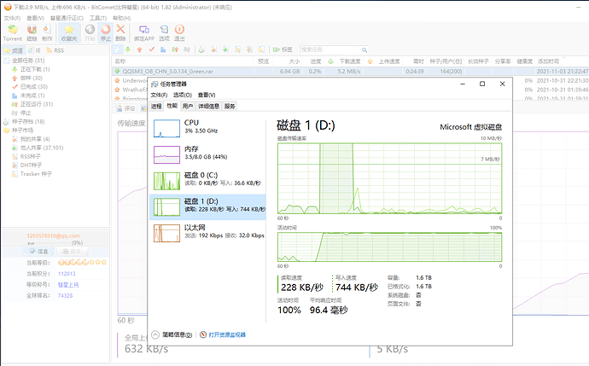Screen dimensions: 589x366
Task: Click the magnifier search icon in BitComet
Action: click(364, 50)
